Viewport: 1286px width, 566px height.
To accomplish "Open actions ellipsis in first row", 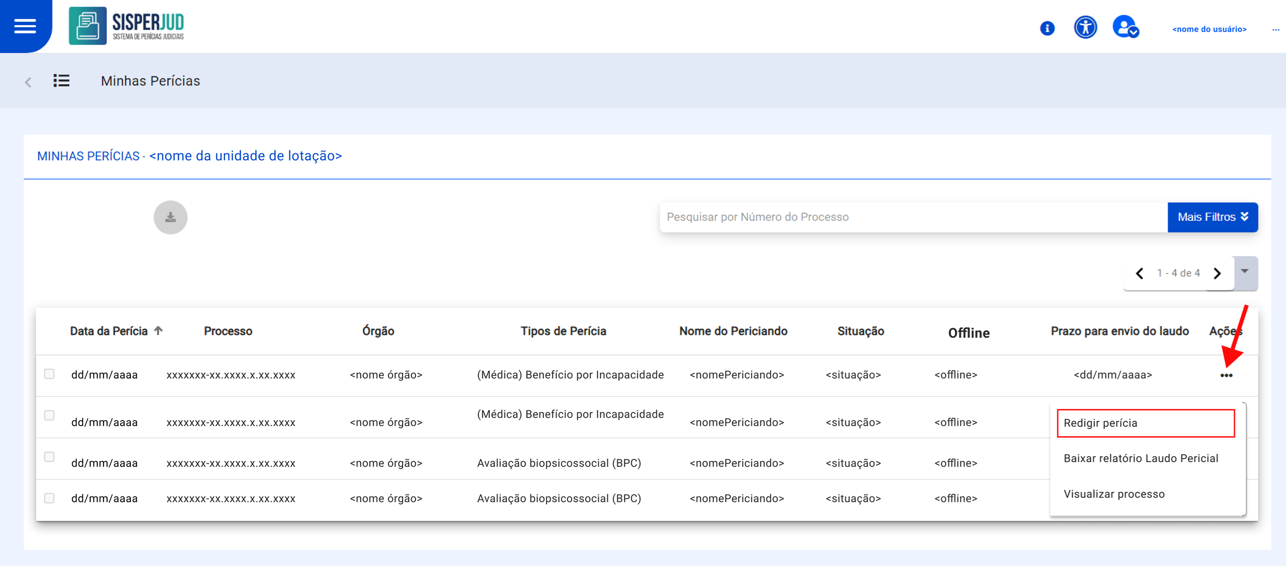I will [1226, 375].
